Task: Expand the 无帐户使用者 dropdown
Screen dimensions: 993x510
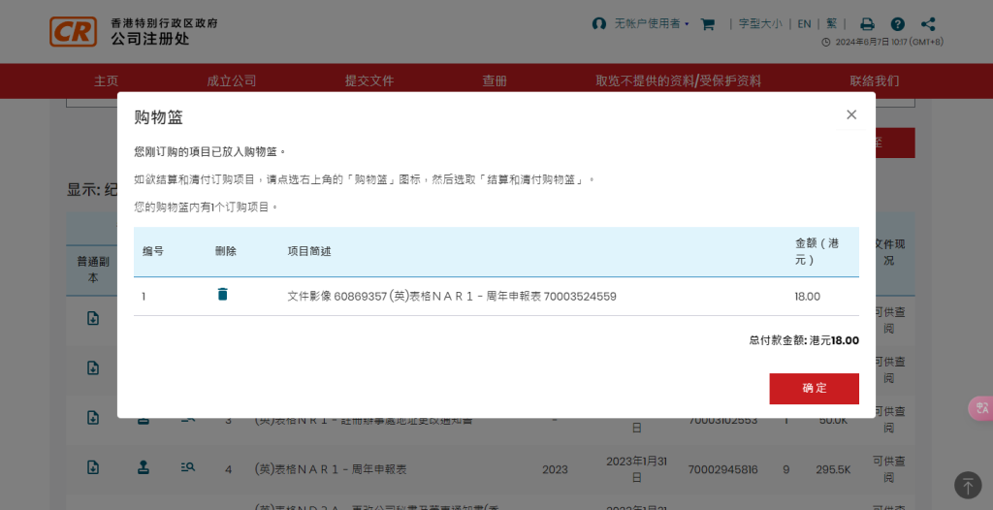Action: (x=652, y=23)
